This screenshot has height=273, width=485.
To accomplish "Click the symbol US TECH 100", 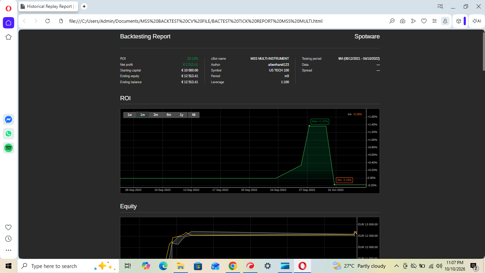I will [x=279, y=70].
